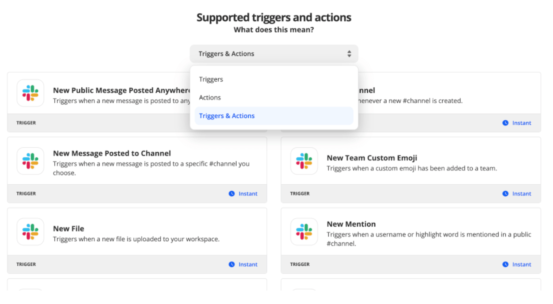Click TRIGGER label under New Message Posted to Channel
The height and width of the screenshot is (304, 553).
click(x=26, y=194)
